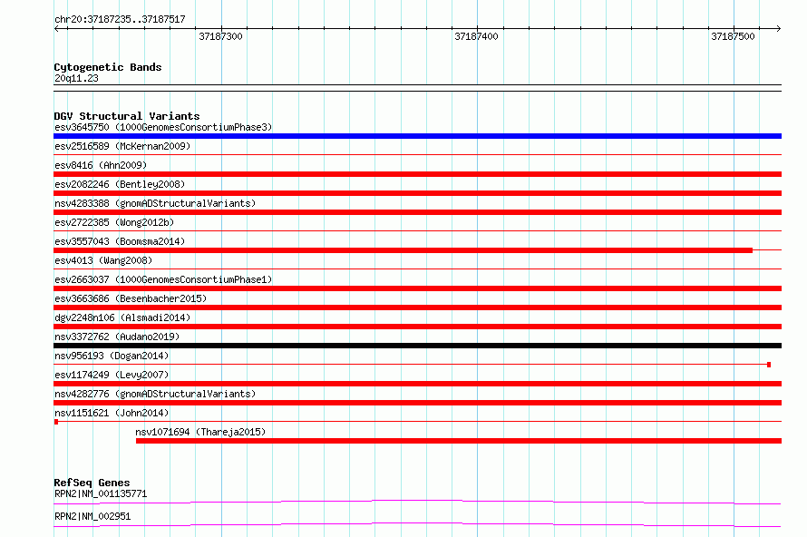Click the red bar under esv2082246
Screen dimensions: 807x537
click(x=417, y=193)
